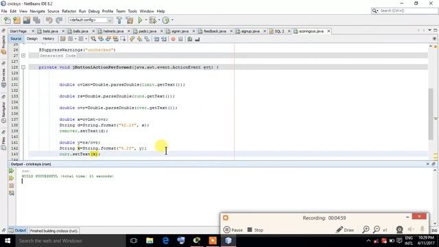Open the Profile Project dropdown arrow

click(172, 20)
